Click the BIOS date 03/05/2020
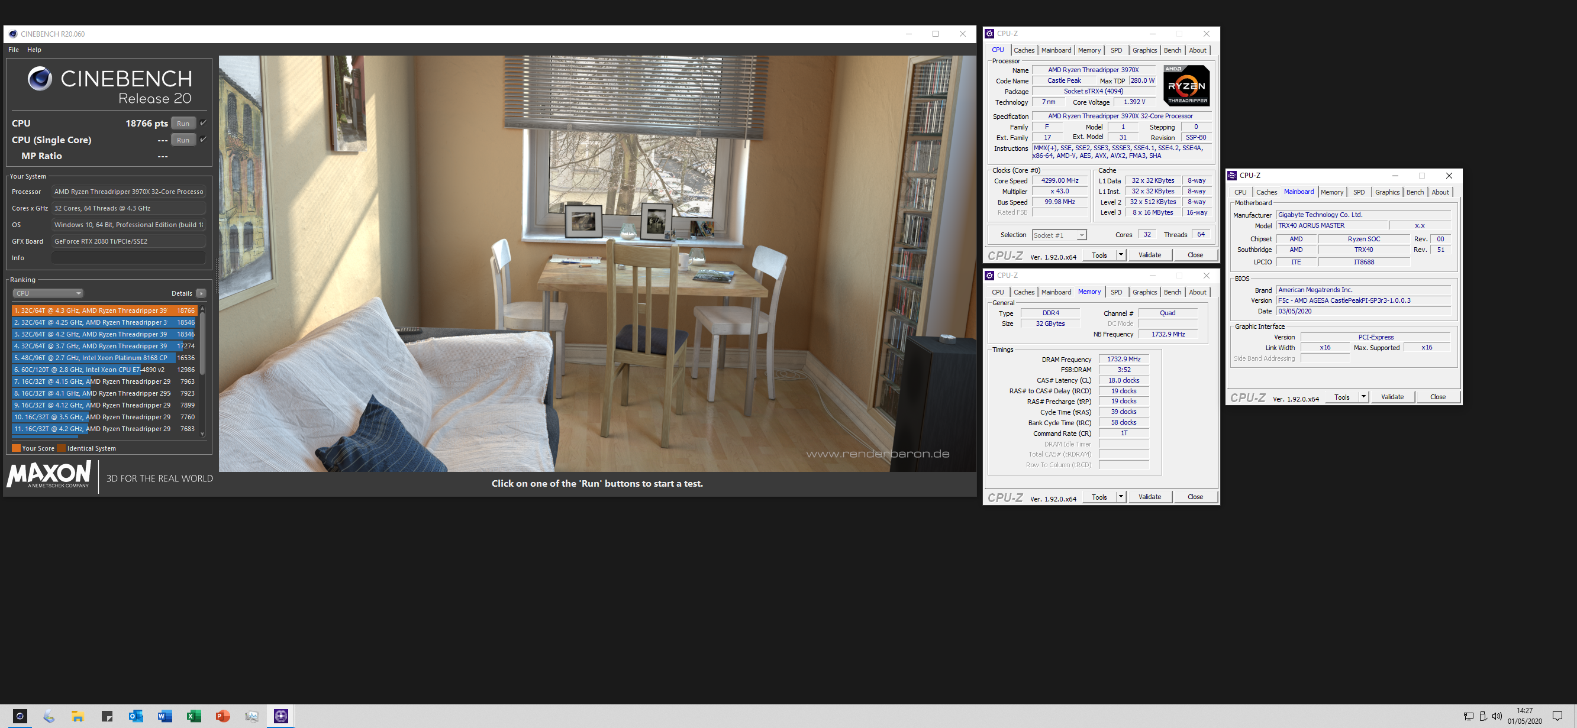The image size is (1577, 728). (1363, 312)
